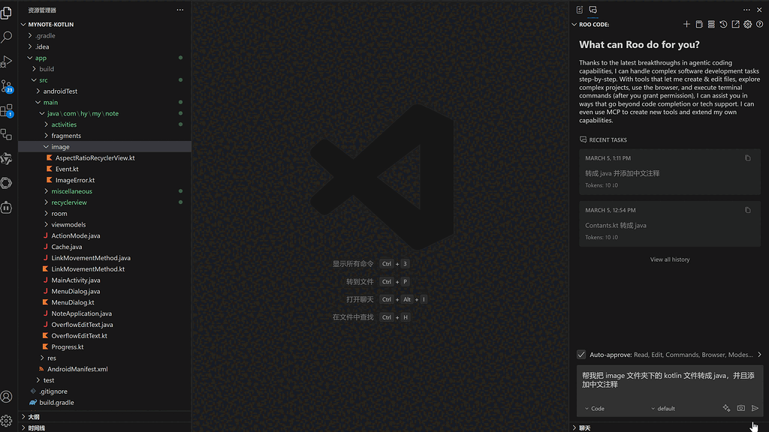Open build.gradle file
Screen dimensions: 769x432
[x=56, y=402]
